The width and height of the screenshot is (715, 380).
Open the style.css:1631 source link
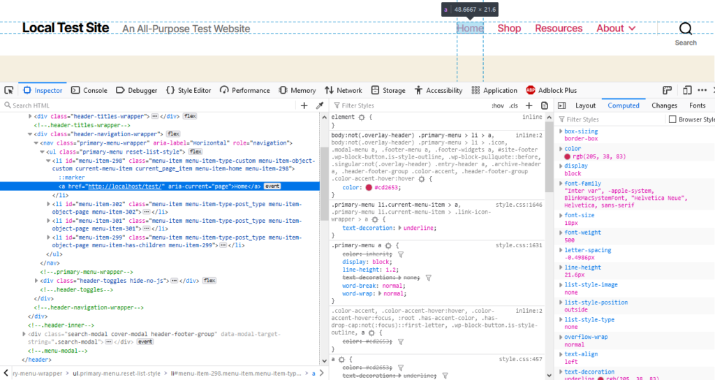coord(519,245)
